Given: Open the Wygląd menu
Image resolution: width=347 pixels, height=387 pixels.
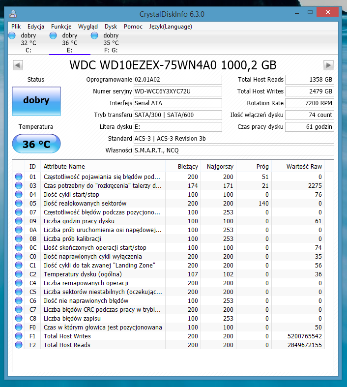Looking at the screenshot, I should [88, 27].
